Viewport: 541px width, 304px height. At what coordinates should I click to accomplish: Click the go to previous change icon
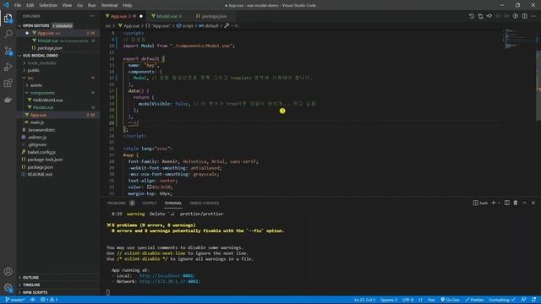tap(489, 16)
